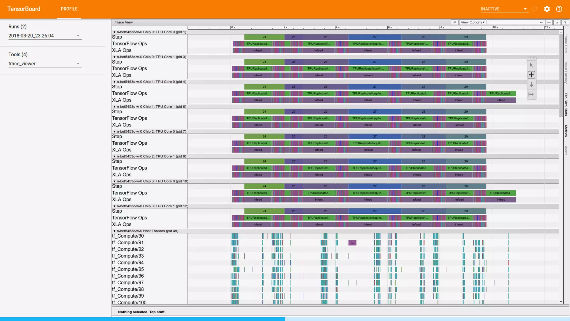
Task: Select last TPUReplicate op in Chip 1 Core 0 row
Action: click(501, 93)
